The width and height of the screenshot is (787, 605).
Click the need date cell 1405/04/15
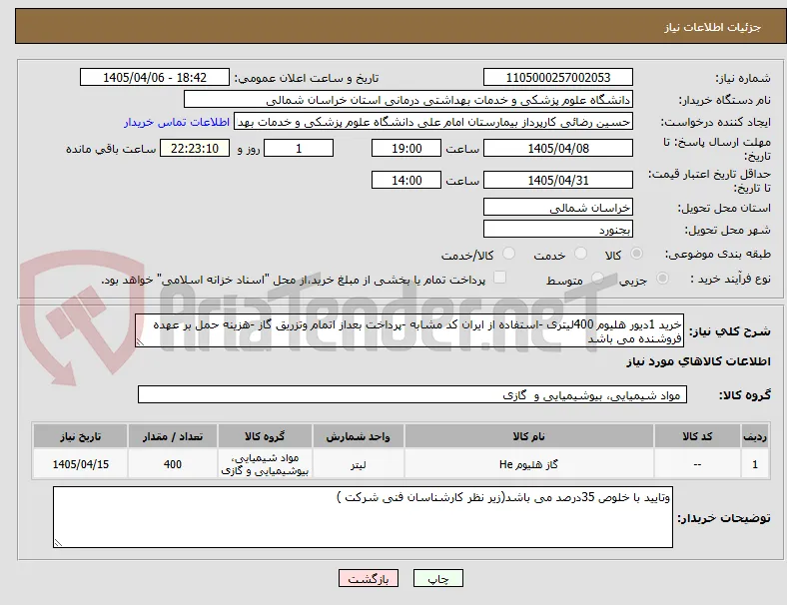pos(80,464)
